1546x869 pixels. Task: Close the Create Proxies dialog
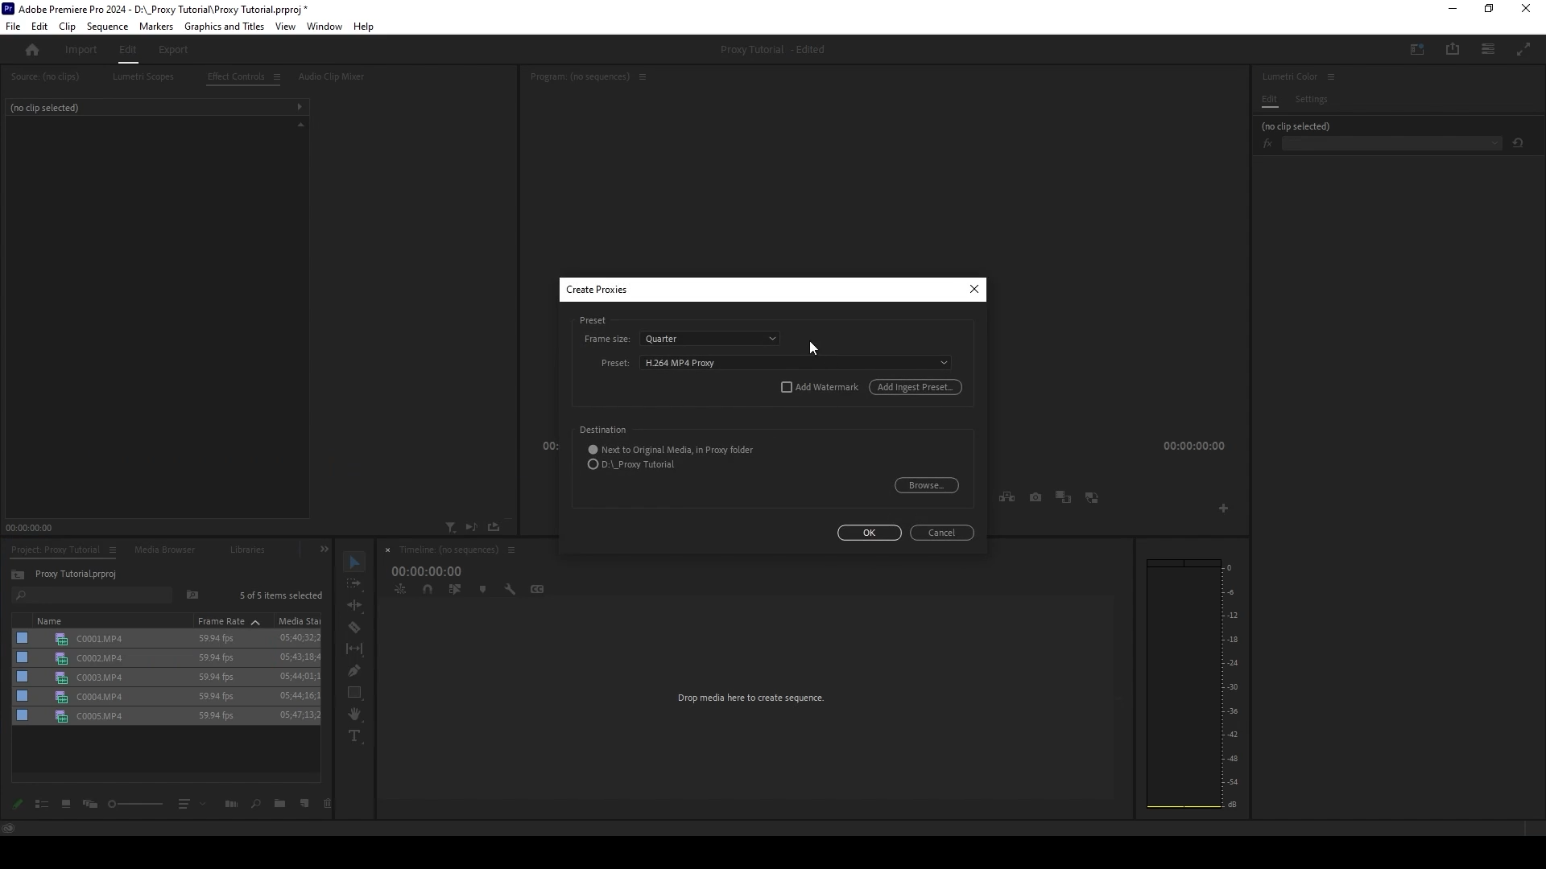[x=974, y=290]
